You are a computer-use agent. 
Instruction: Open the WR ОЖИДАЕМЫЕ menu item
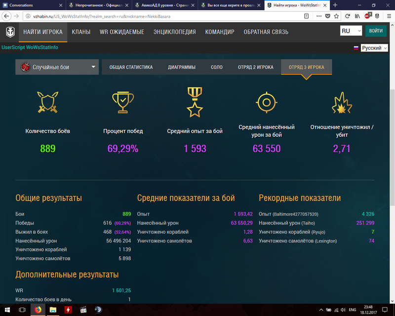122,32
